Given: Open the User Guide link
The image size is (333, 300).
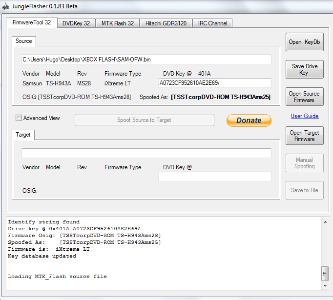Looking at the screenshot, I should click(305, 116).
